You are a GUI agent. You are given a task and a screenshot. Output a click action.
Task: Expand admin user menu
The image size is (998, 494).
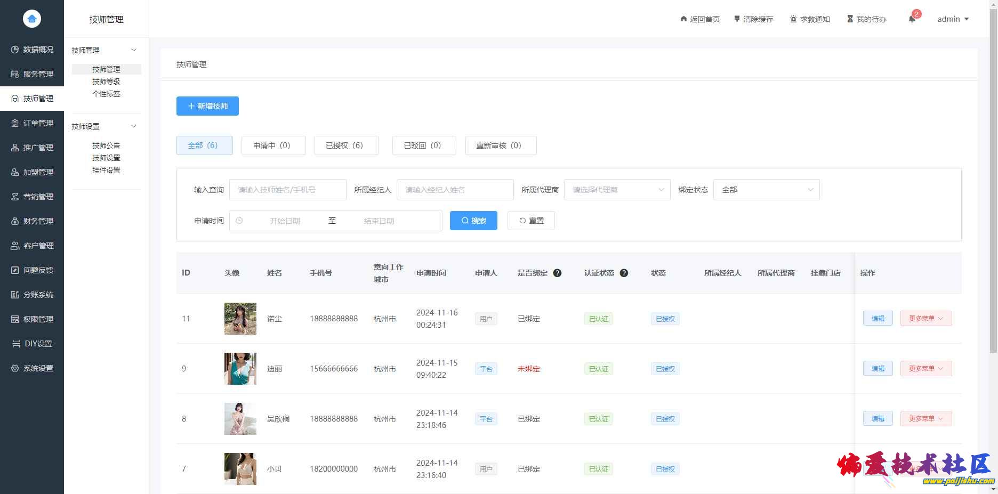click(x=953, y=19)
